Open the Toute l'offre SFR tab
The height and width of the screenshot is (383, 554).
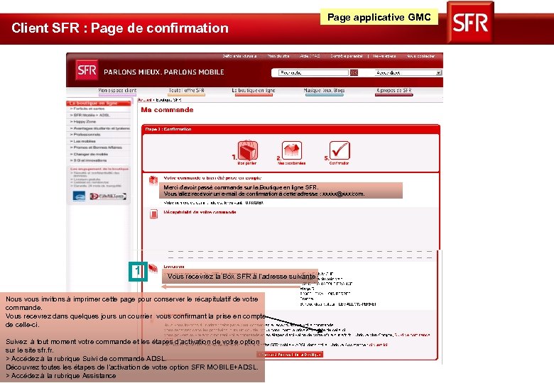pos(186,91)
